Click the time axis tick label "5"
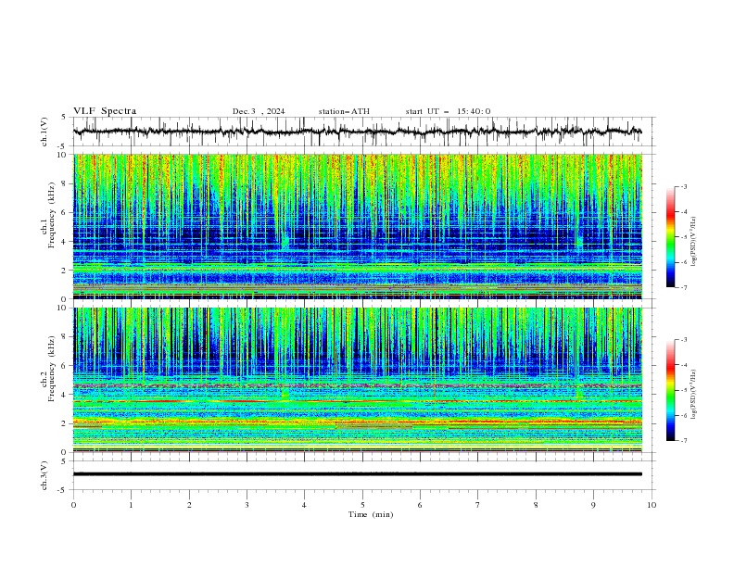734x567 pixels. pyautogui.click(x=362, y=505)
